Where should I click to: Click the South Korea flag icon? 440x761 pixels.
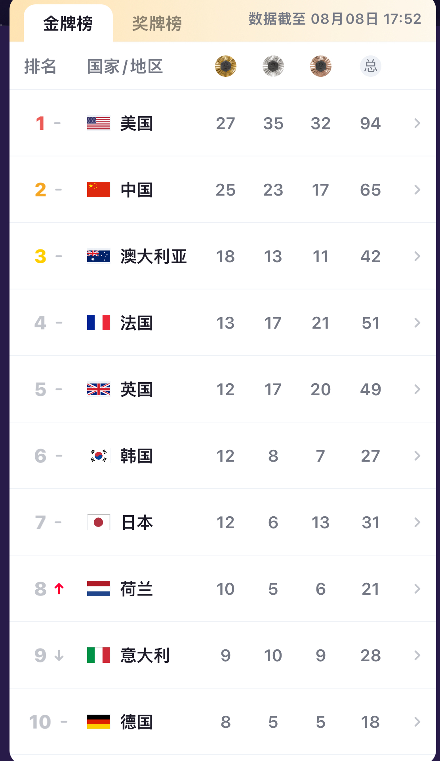point(99,456)
